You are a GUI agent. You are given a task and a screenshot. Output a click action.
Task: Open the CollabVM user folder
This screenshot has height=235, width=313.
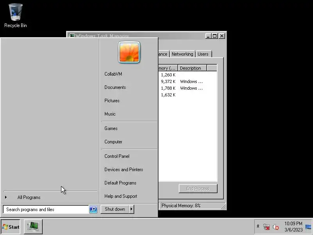coord(113,74)
